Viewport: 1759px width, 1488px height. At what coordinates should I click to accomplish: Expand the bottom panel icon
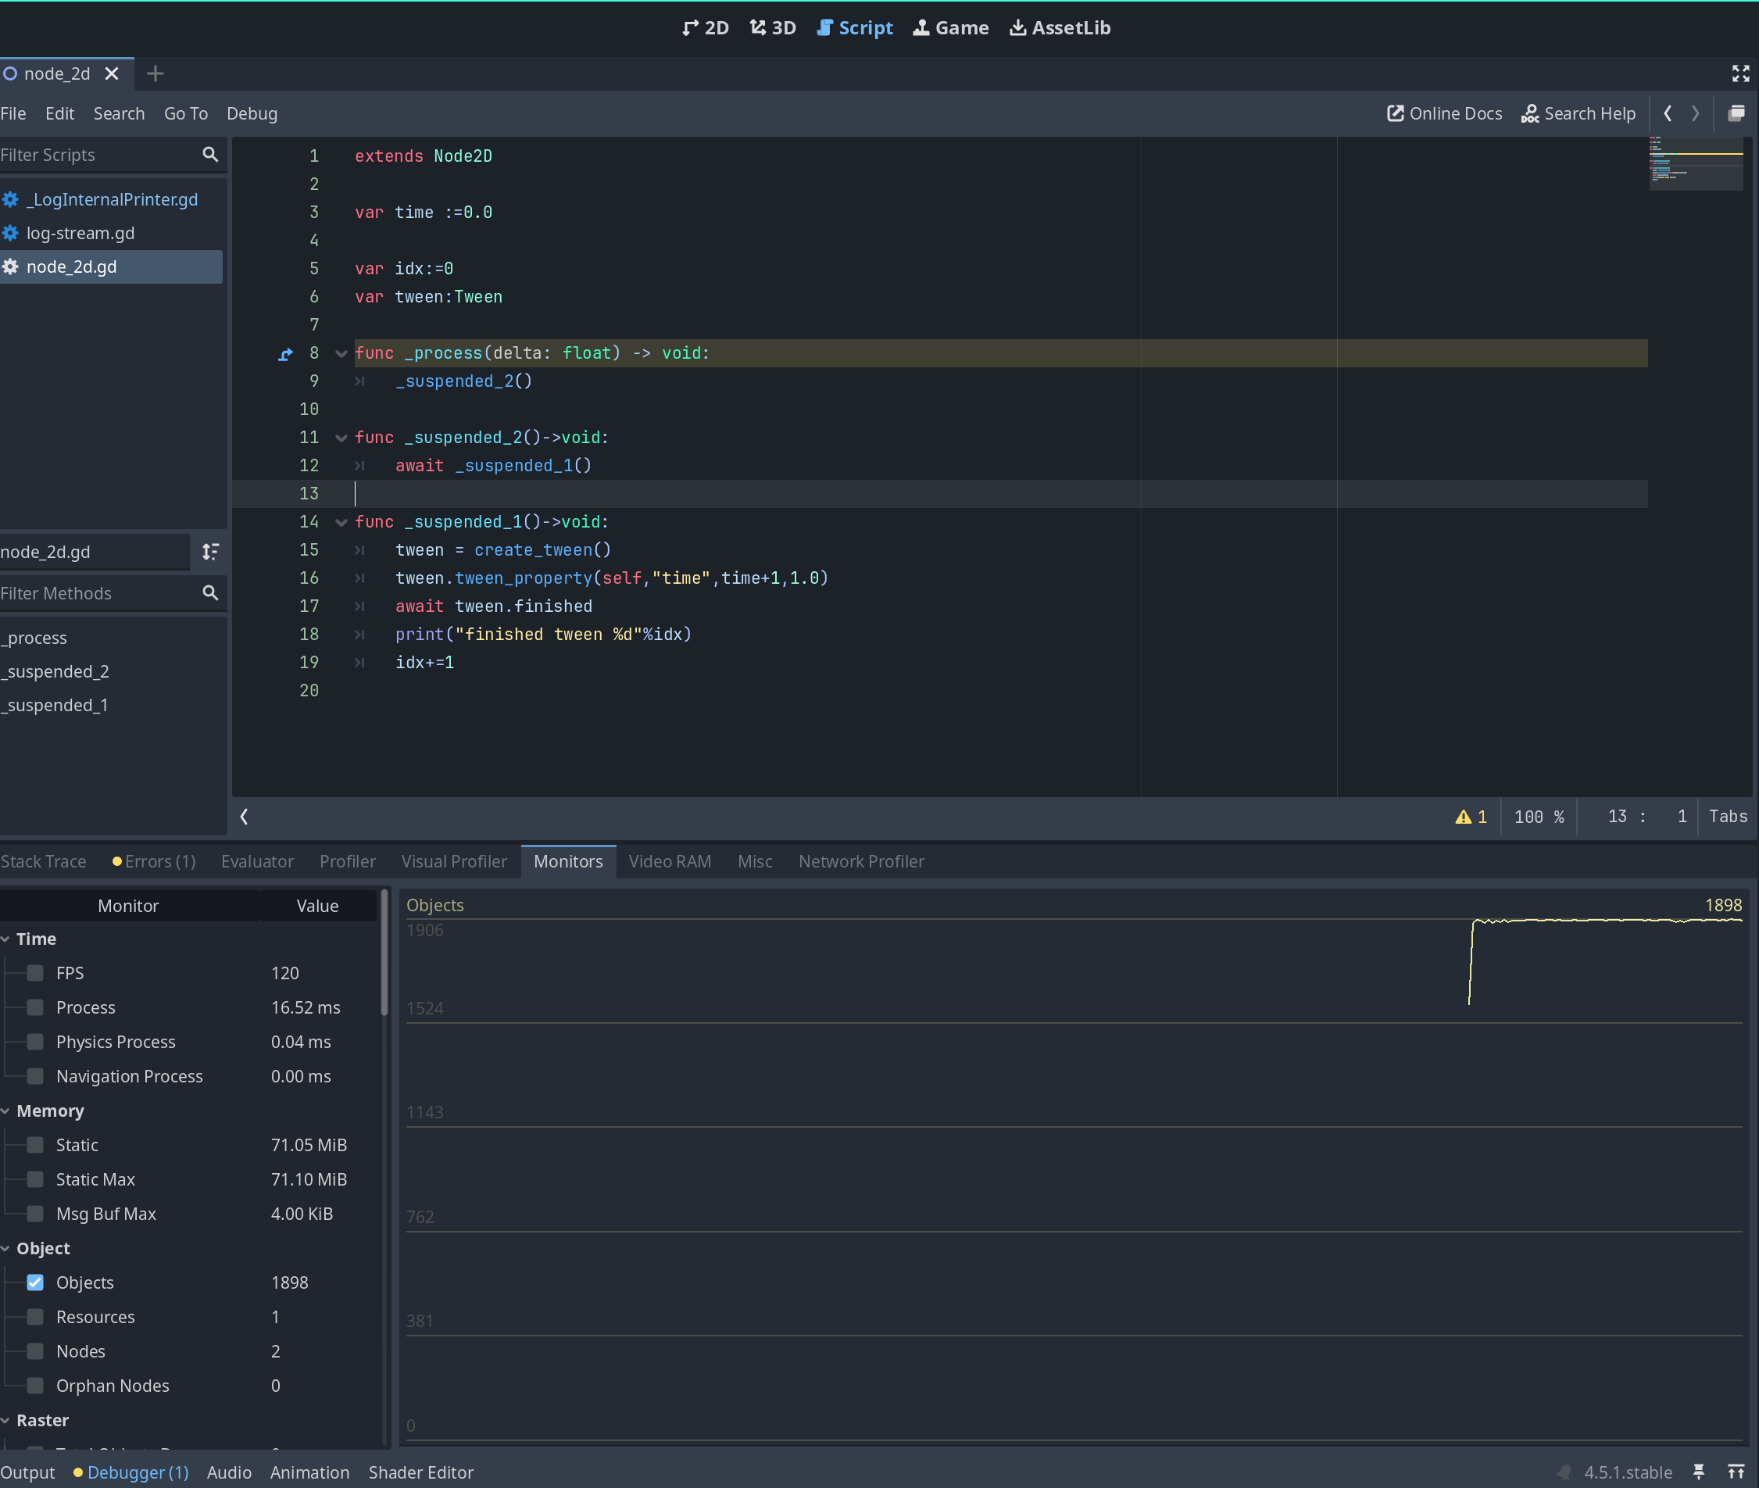[x=1736, y=1471]
